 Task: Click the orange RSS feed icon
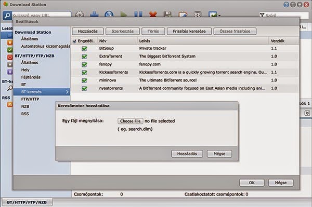click(x=10, y=104)
